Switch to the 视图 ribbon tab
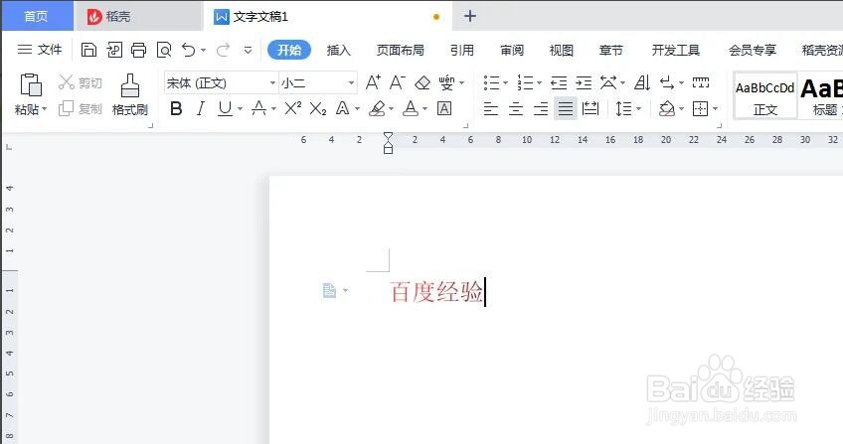Viewport: 843px width, 444px height. pos(561,50)
